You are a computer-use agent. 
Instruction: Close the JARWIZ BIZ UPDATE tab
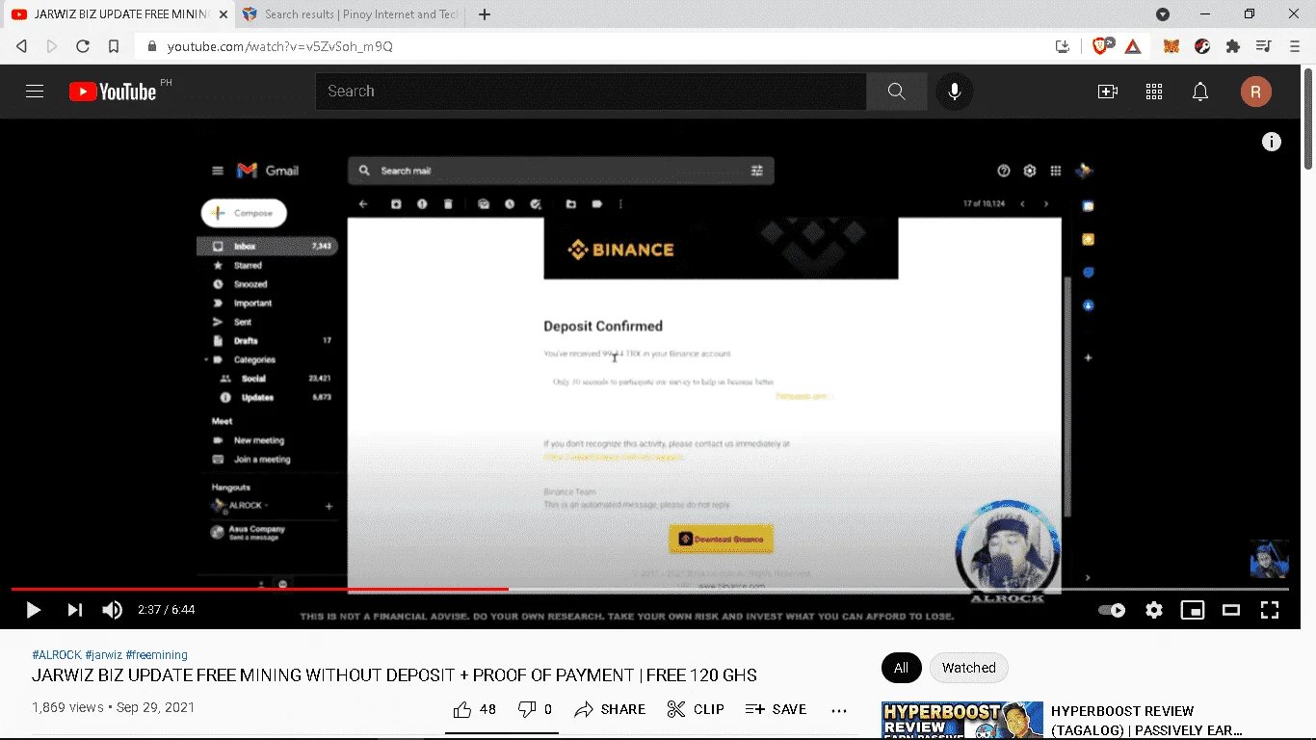tap(223, 14)
